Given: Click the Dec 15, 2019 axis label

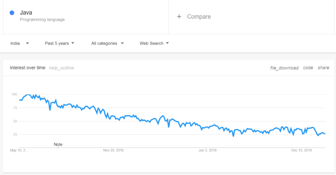Looking at the screenshot, I should [x=301, y=150].
